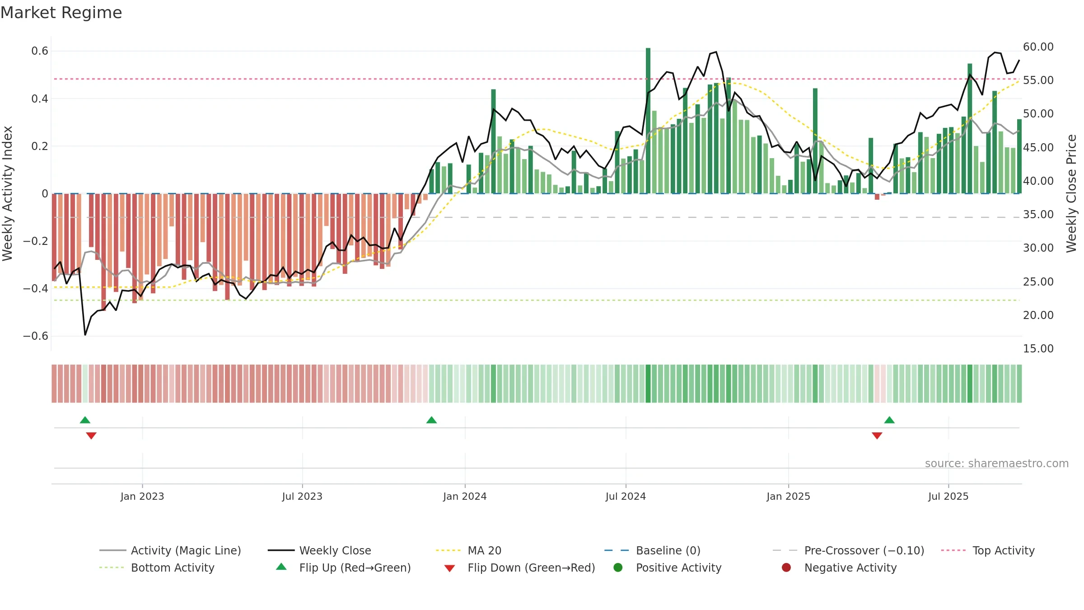Toggle the Flip Down (Green→Red) legend entry
1084x610 pixels.
[x=519, y=568]
